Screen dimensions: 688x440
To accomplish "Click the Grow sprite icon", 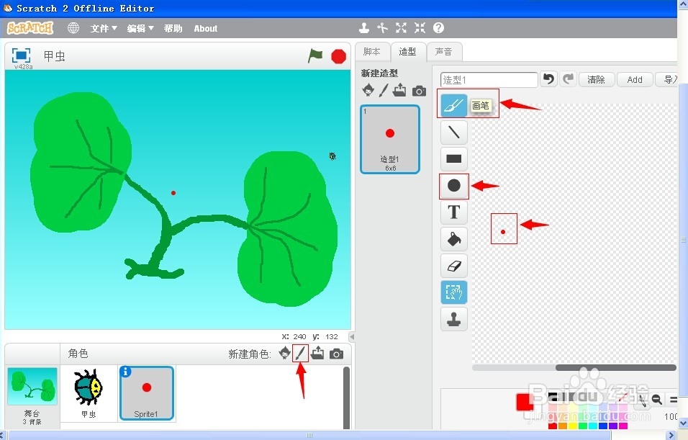I will (401, 28).
